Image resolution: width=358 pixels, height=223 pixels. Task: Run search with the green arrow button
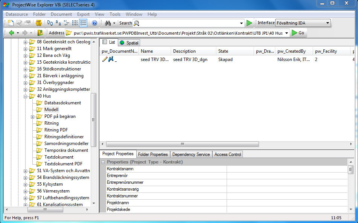click(x=249, y=23)
